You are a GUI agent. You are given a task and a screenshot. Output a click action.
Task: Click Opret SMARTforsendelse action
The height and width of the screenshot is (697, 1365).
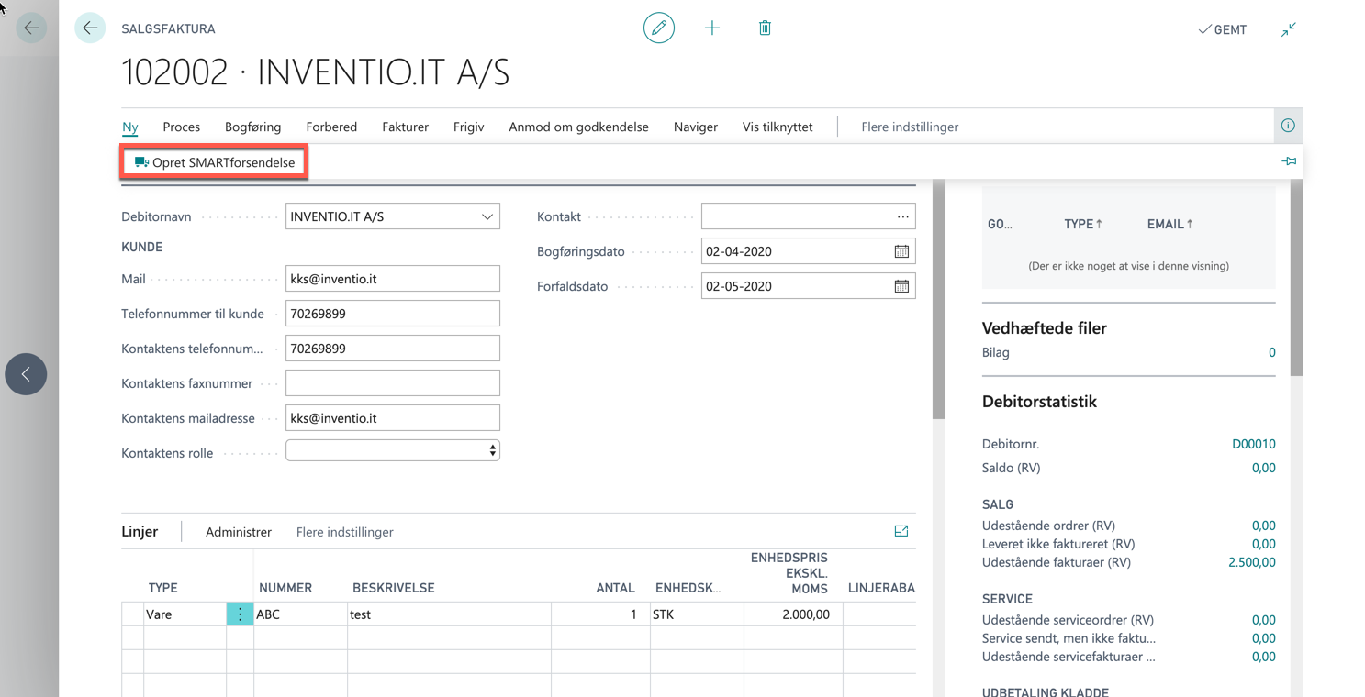215,162
